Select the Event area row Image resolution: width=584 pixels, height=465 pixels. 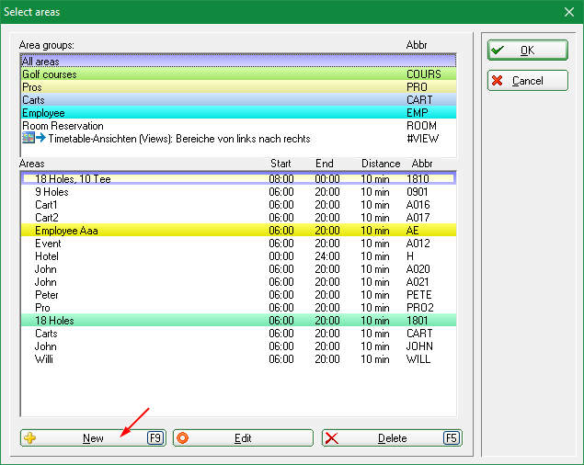click(238, 244)
